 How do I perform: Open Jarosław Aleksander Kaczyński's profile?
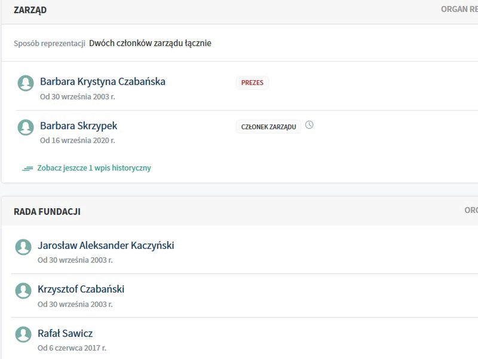tap(106, 245)
